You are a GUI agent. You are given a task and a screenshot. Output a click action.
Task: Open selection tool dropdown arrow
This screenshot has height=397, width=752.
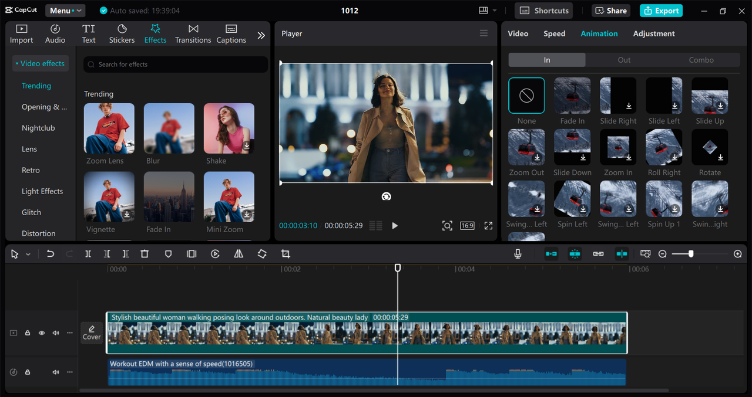click(28, 255)
